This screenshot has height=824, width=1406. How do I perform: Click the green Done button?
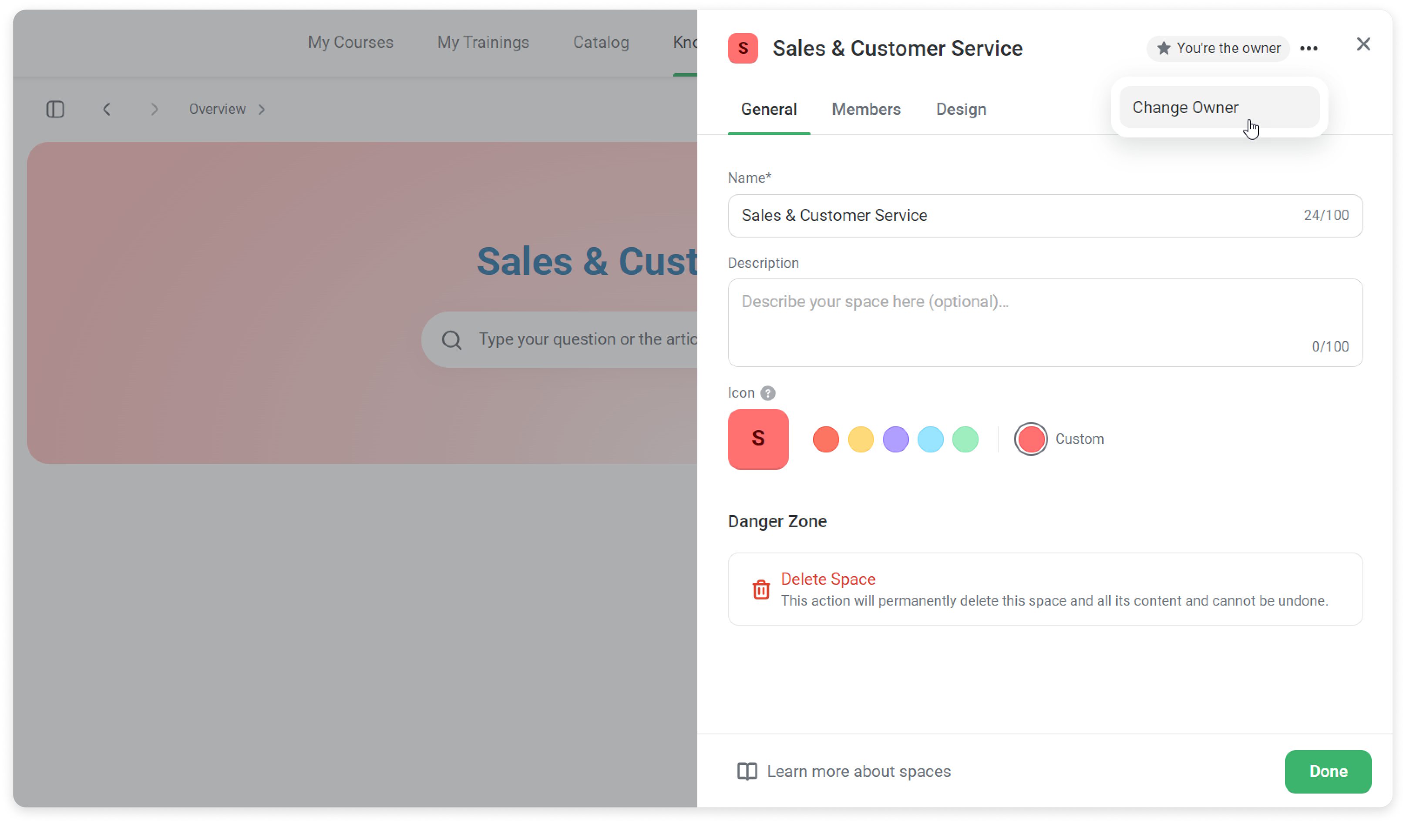point(1328,772)
